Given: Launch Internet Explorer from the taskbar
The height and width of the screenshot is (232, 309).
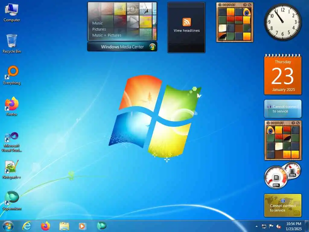Looking at the screenshot, I should click(x=27, y=226).
